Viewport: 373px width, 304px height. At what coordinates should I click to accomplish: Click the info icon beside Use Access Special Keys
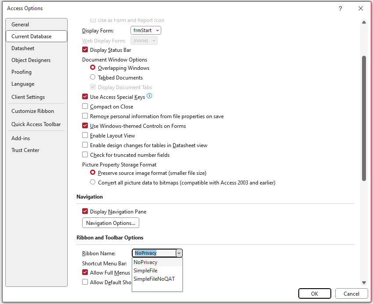point(149,96)
